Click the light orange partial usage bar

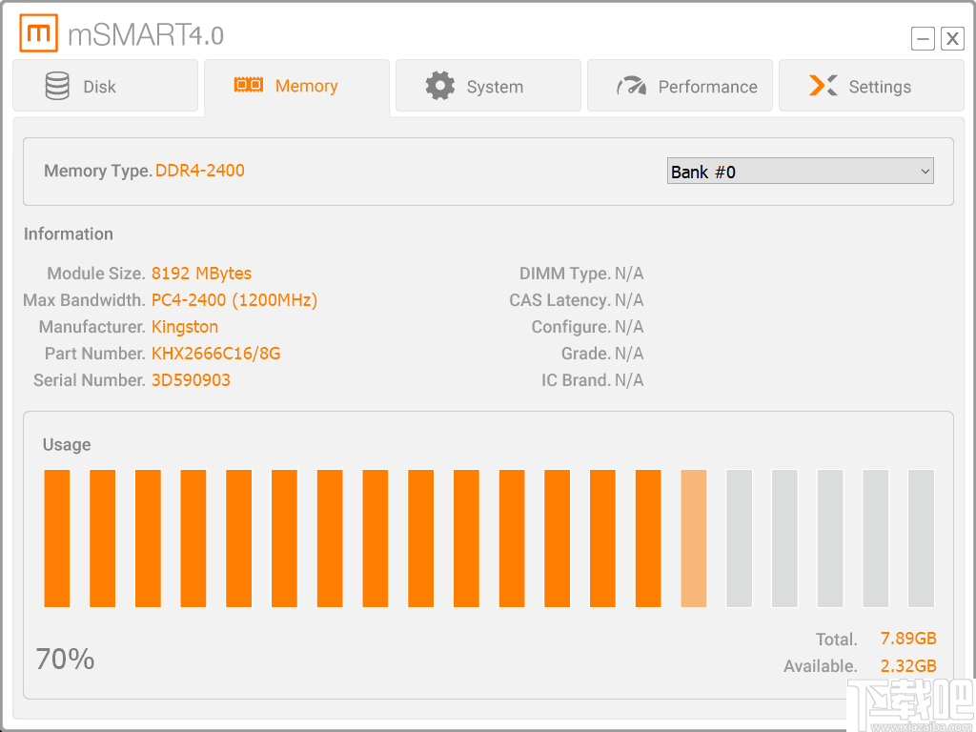pyautogui.click(x=694, y=539)
